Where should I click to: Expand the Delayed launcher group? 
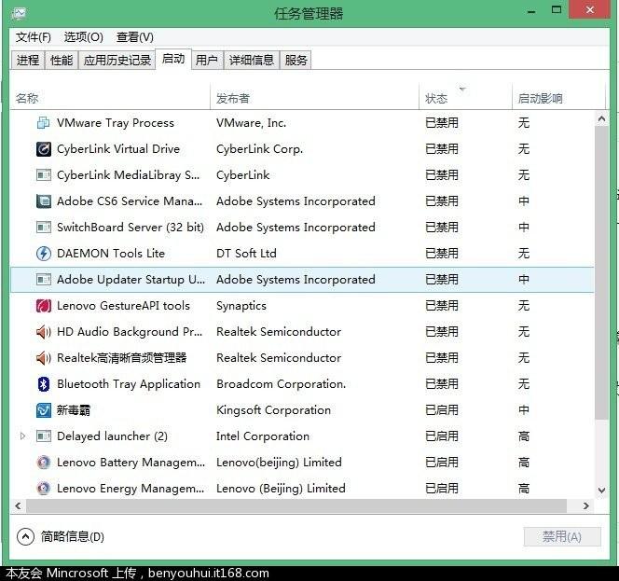(x=23, y=436)
